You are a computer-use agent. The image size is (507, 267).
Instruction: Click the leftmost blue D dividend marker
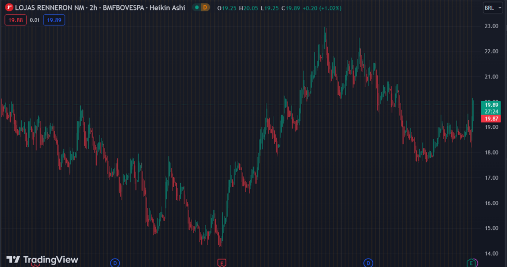click(x=115, y=263)
